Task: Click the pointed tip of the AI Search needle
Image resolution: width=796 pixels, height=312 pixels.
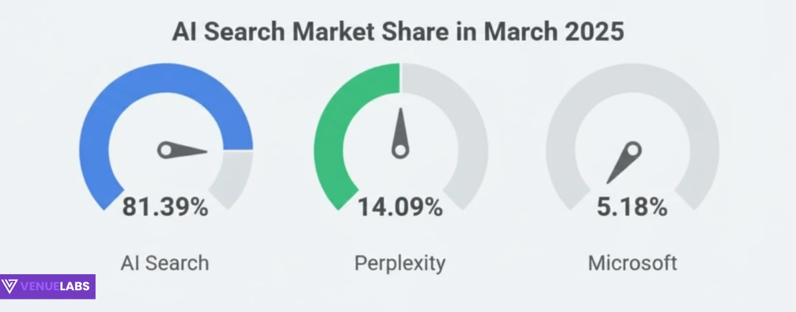Action: point(206,152)
